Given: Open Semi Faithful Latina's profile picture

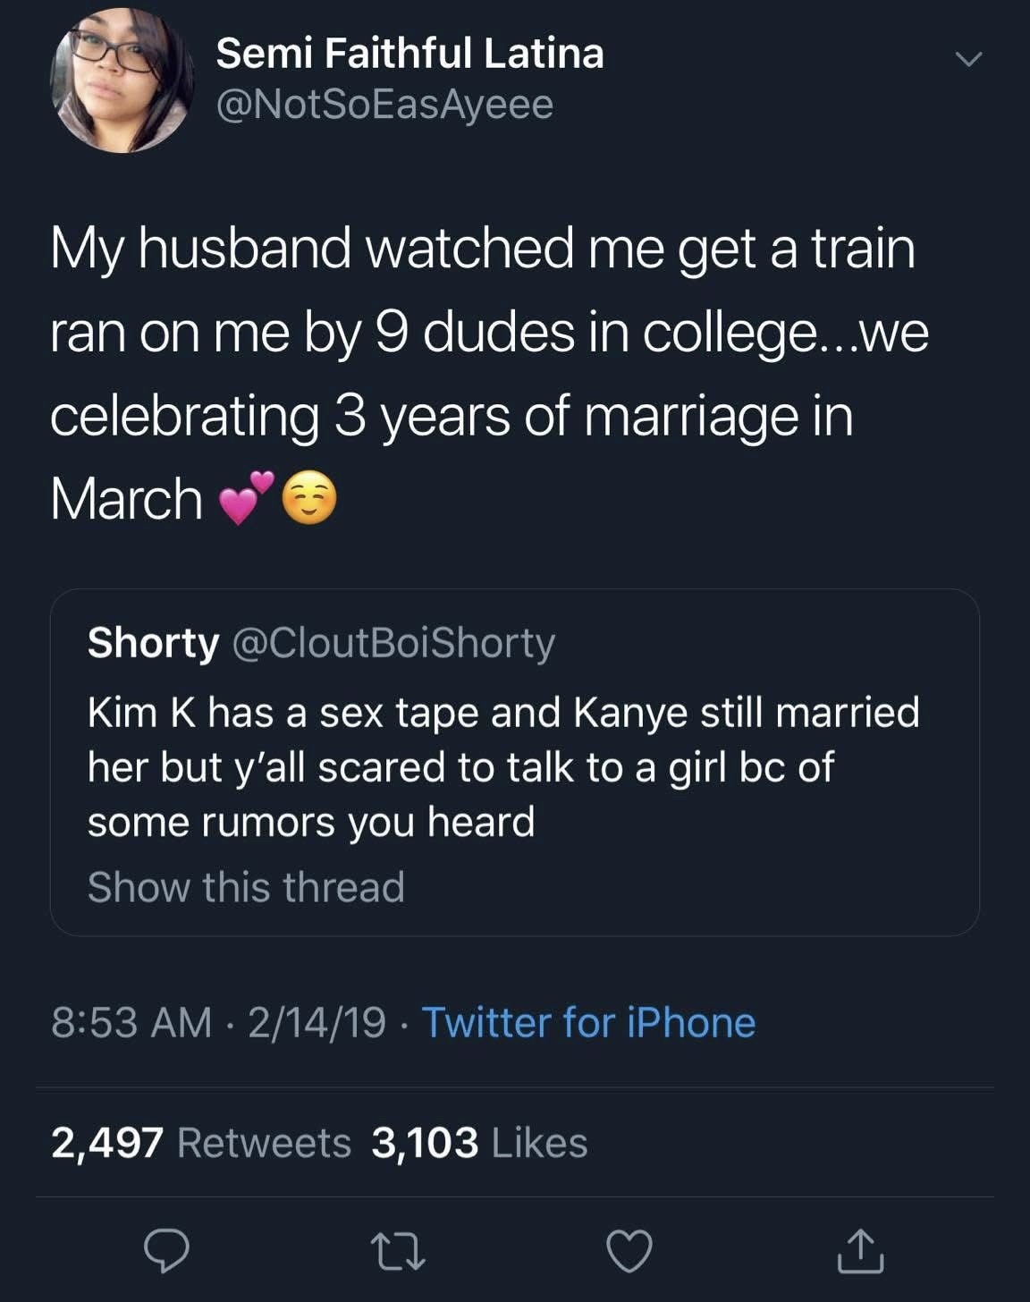Looking at the screenshot, I should coord(122,80).
